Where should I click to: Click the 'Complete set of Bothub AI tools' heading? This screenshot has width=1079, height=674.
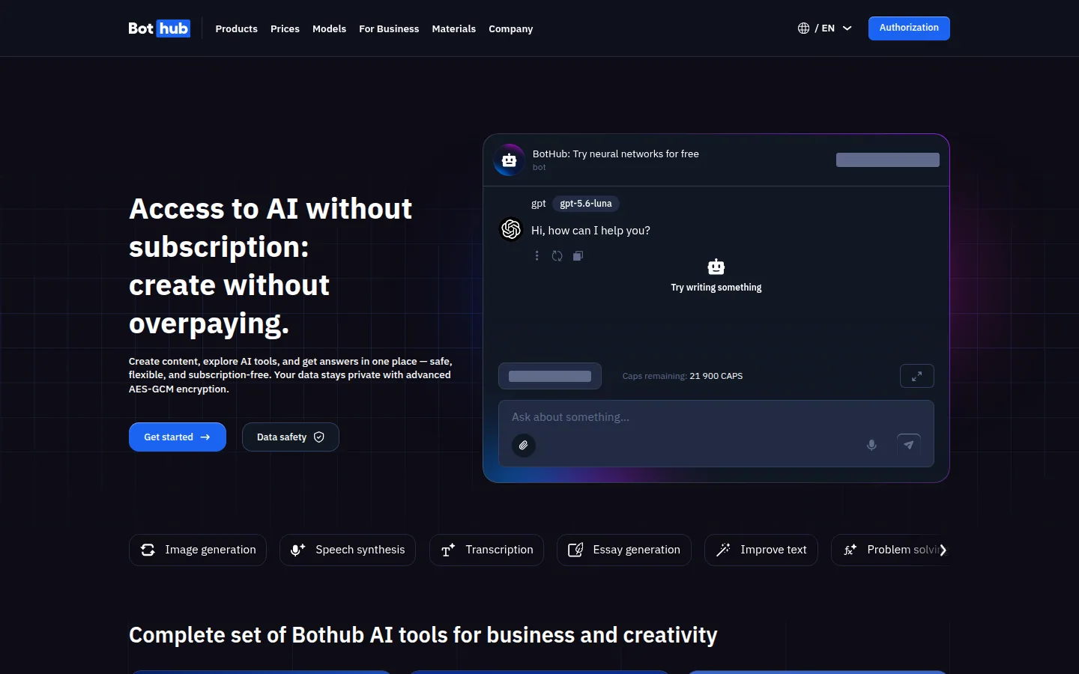(423, 635)
